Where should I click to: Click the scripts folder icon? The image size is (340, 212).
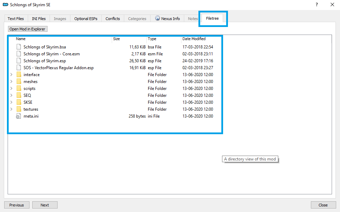19,89
